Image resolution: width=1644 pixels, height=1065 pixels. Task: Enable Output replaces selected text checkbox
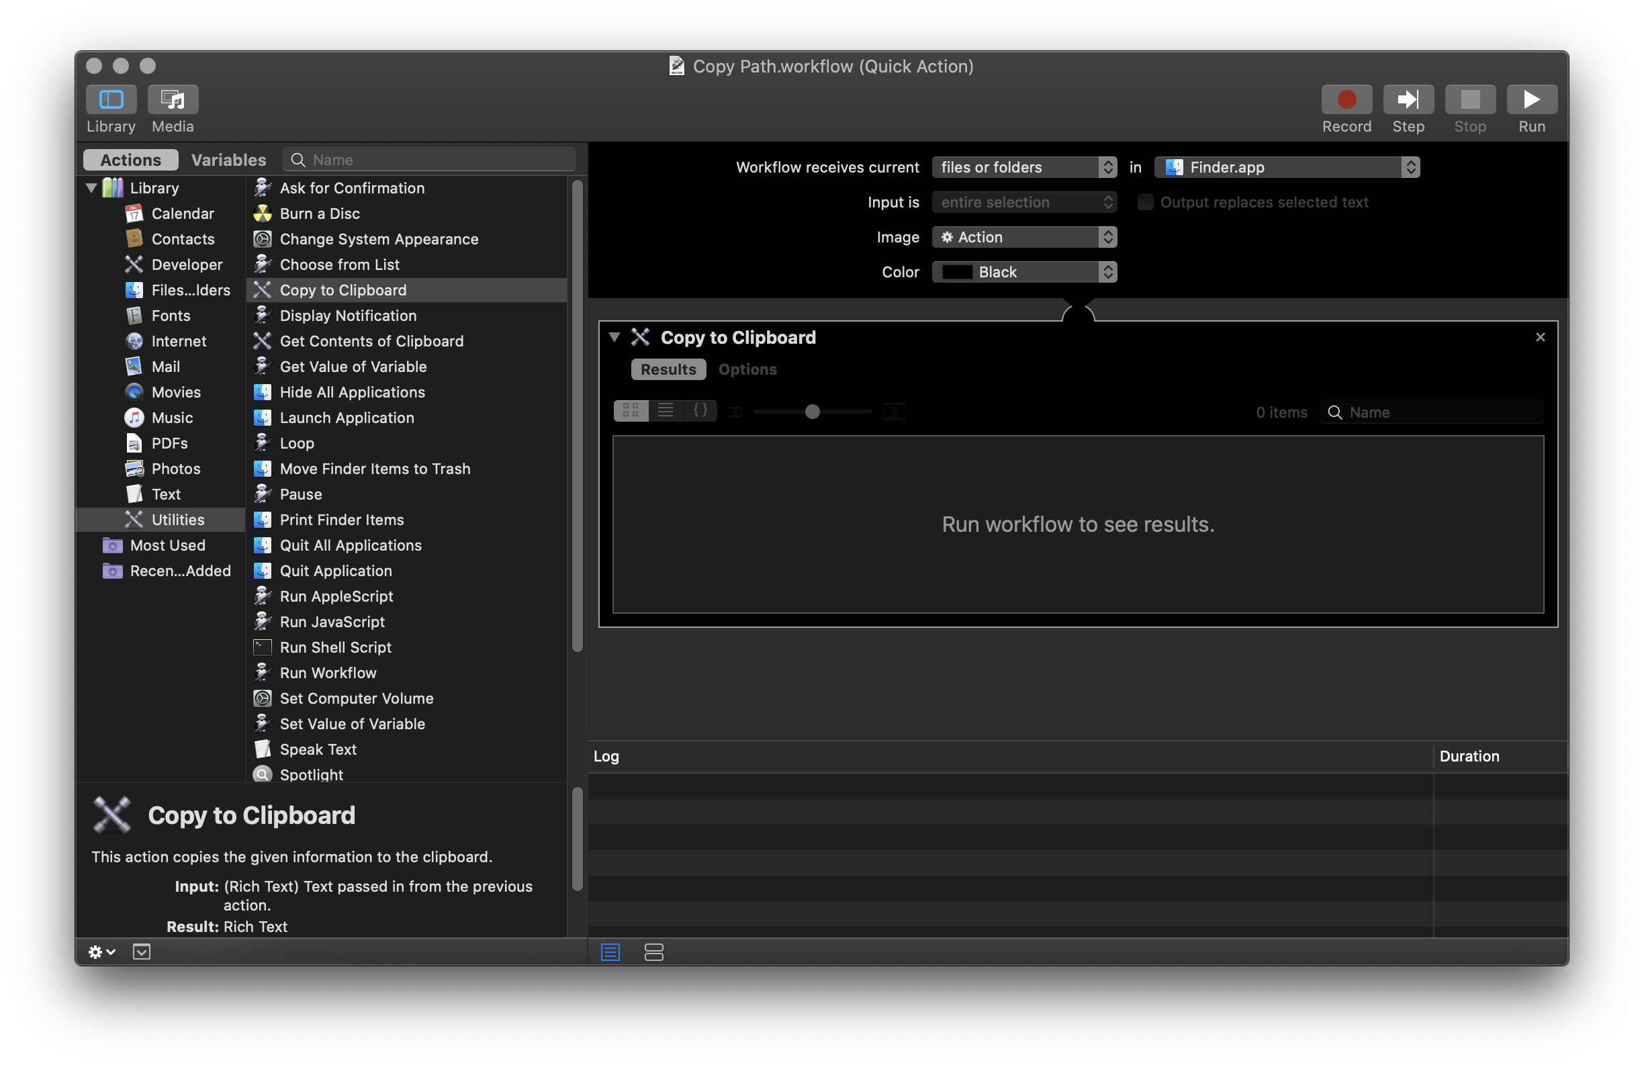tap(1144, 202)
